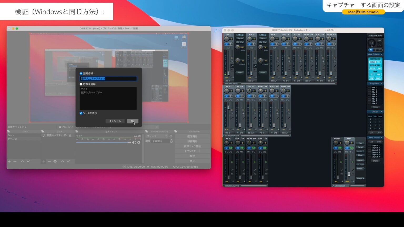Open the OBS scene transition gear settings
The image size is (404, 227).
pos(171,136)
